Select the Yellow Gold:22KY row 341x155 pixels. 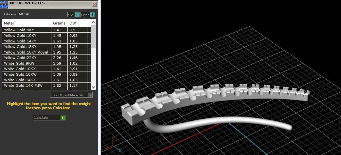click(46, 58)
